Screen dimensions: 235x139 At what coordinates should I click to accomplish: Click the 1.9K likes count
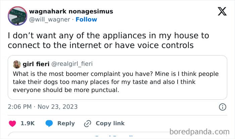pyautogui.click(x=28, y=123)
